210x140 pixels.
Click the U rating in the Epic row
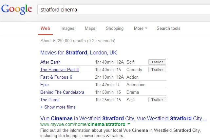point(118,85)
